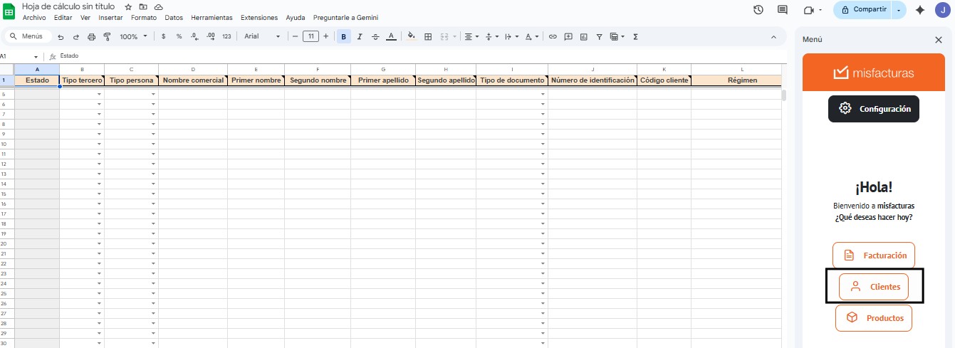Click the print icon
Image resolution: width=955 pixels, height=348 pixels.
91,36
